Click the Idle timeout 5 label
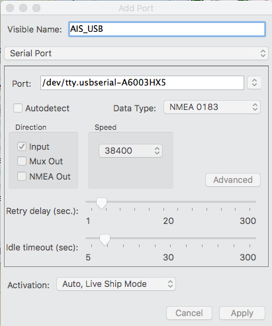 [88, 257]
